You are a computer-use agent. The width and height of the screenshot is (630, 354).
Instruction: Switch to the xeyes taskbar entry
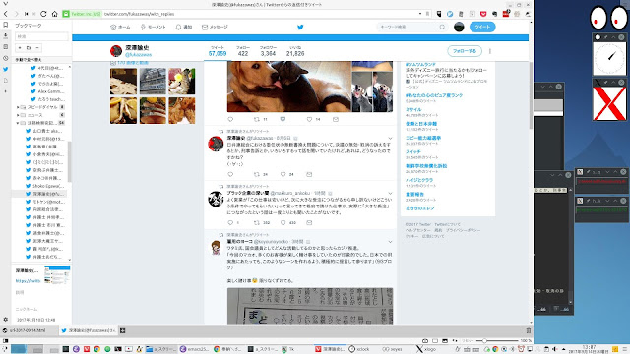tap(392, 349)
